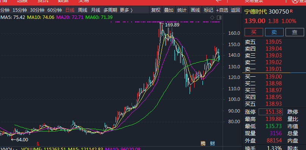Click current price 139.00 in header

tap(255, 21)
